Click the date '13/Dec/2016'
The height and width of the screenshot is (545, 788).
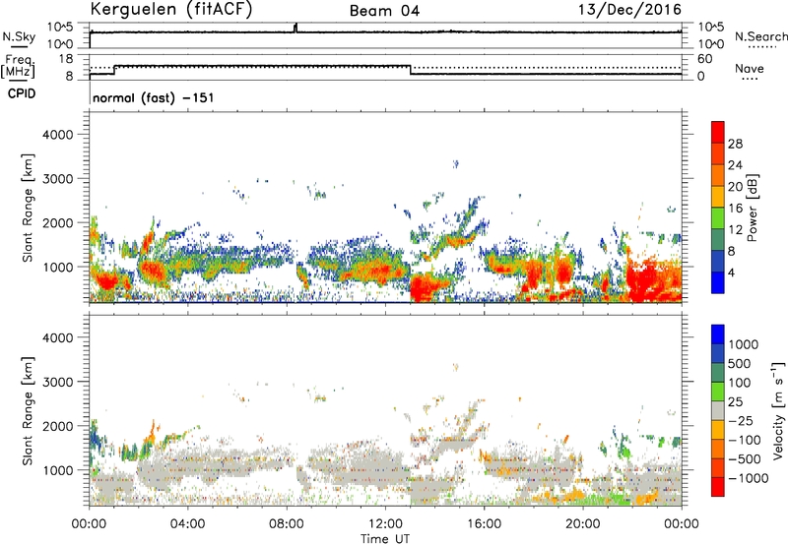(629, 10)
